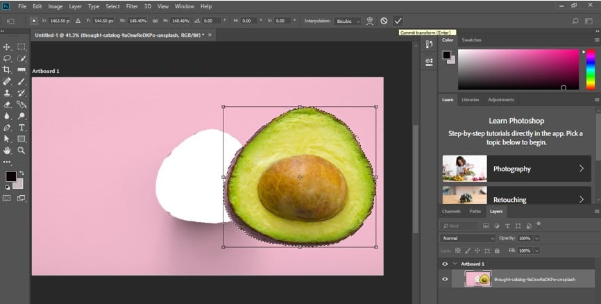Select the Clone Stamp tool
This screenshot has height=304, width=601.
(x=7, y=93)
